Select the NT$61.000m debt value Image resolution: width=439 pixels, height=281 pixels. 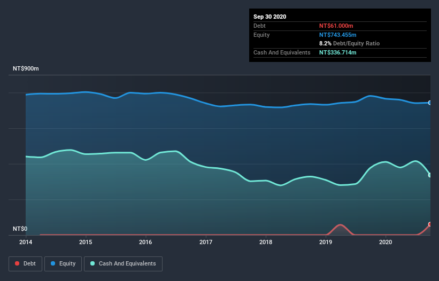[336, 26]
